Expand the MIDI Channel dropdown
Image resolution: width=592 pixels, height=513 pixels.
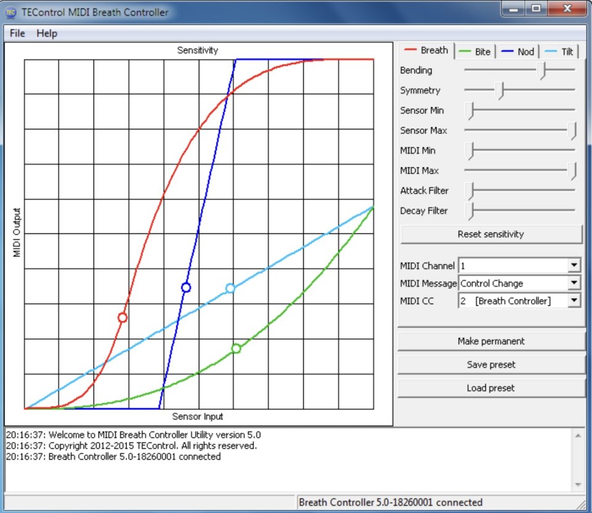pos(574,265)
